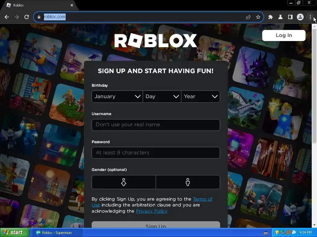
Task: Select the female gender option
Action: [x=124, y=182]
